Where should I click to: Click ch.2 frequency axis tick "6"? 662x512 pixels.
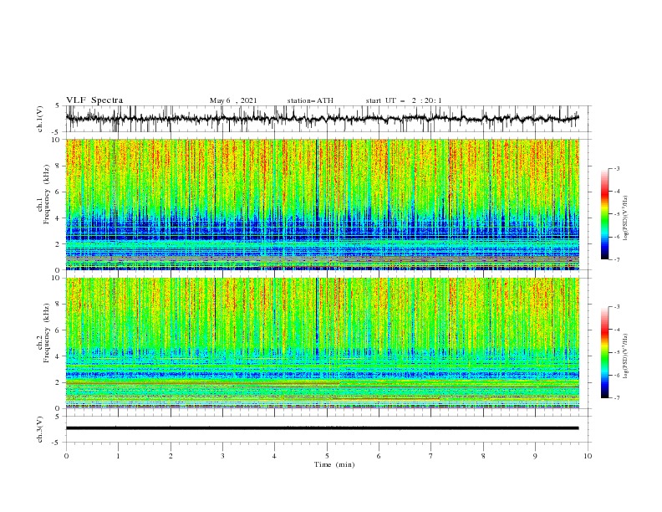pyautogui.click(x=59, y=330)
